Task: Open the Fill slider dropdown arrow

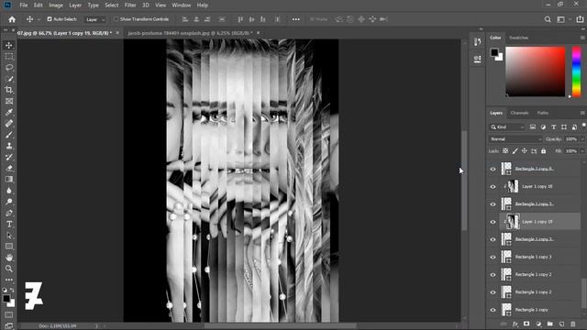Action: click(582, 151)
